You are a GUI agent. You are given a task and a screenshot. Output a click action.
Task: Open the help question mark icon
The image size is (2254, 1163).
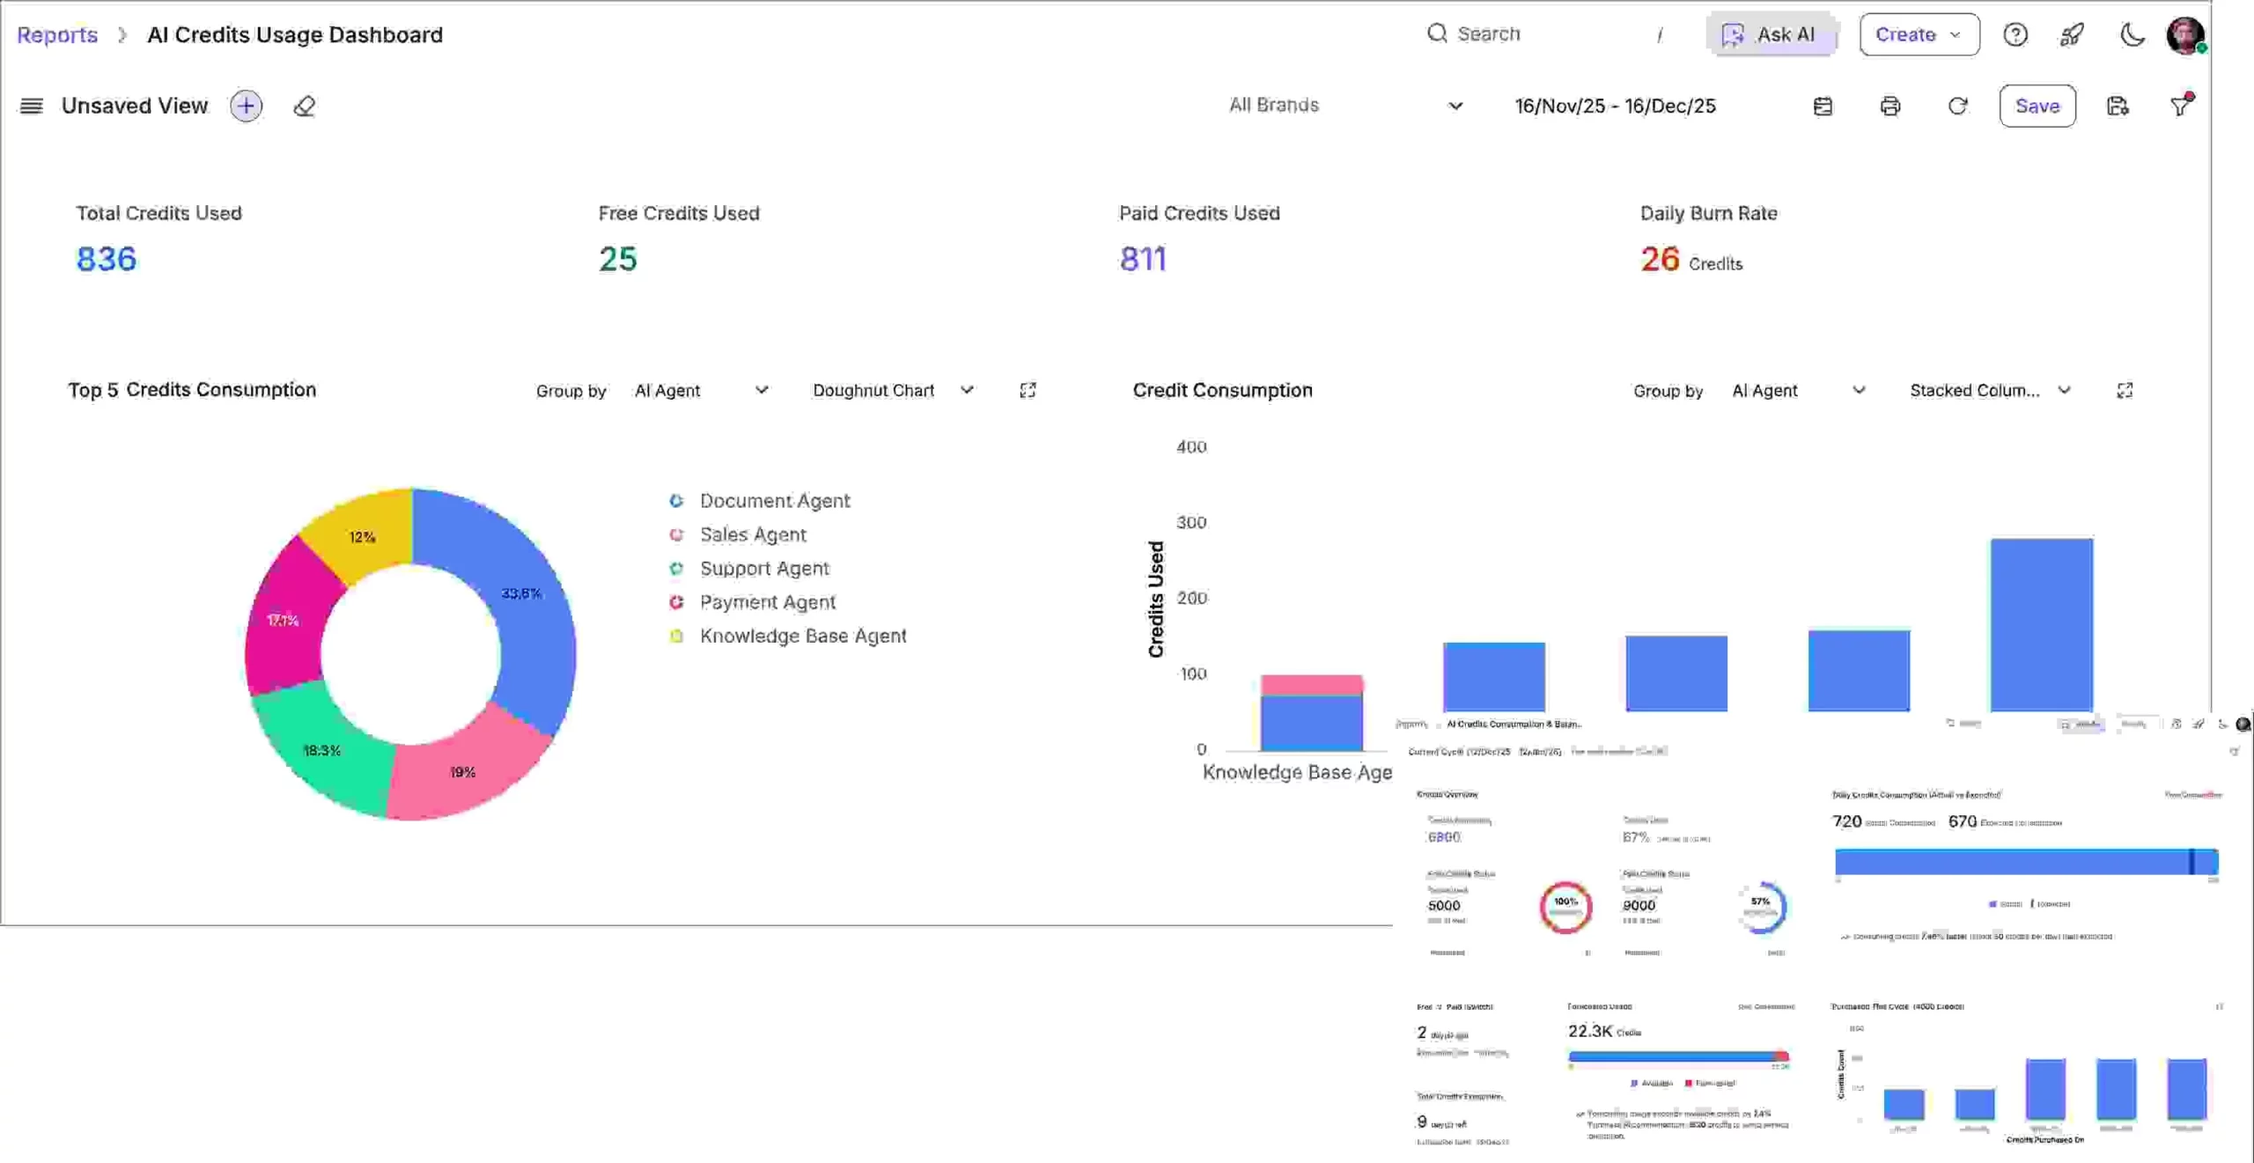pos(2015,34)
